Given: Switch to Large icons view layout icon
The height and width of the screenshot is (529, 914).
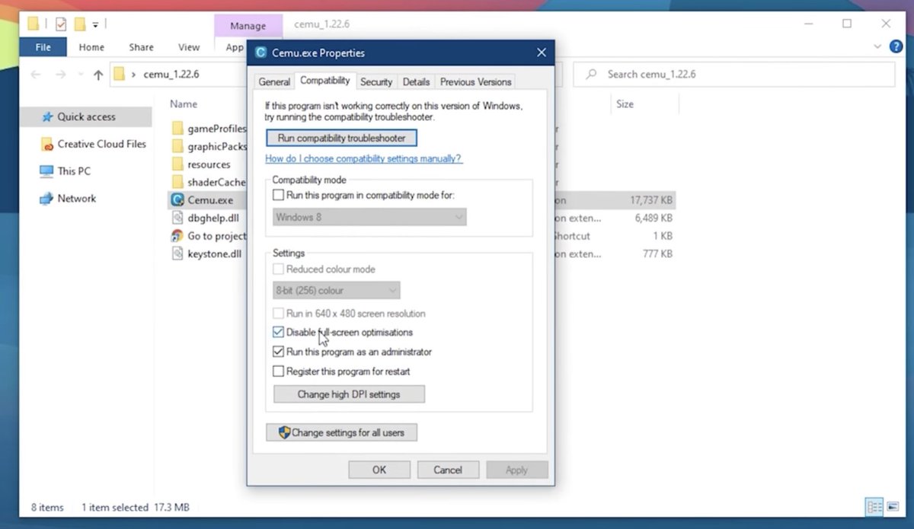Looking at the screenshot, I should [x=892, y=507].
